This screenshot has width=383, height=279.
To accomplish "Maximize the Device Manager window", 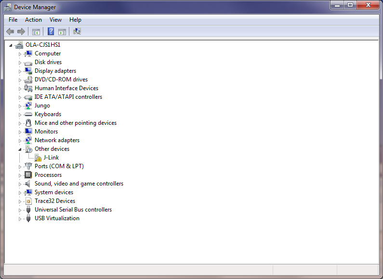I will tap(350, 5).
